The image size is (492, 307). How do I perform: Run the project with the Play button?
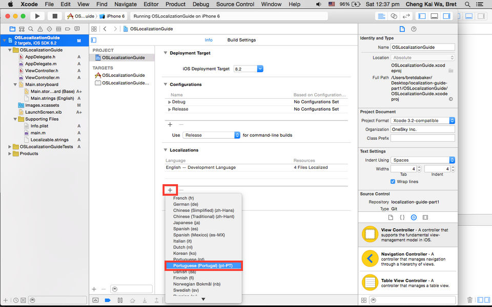pyautogui.click(x=37, y=16)
